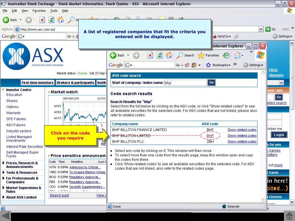The width and height of the screenshot is (295, 221).
Task: Click the Refresh icon in main browser toolbar
Action: (51, 20)
